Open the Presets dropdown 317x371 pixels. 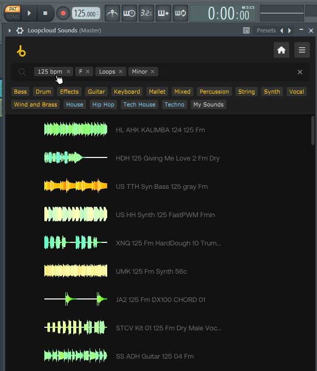click(x=266, y=30)
